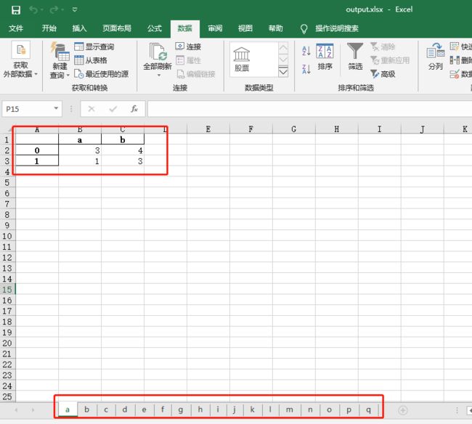Click 最近使用的源 button

[102, 74]
